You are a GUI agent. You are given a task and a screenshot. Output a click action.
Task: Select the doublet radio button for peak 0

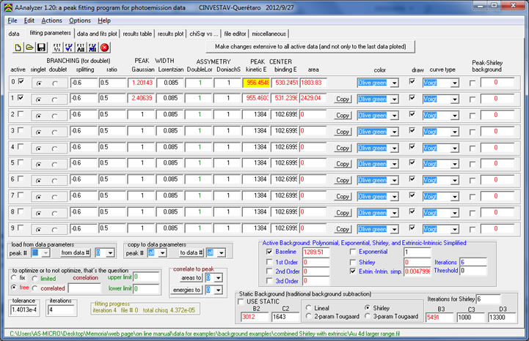(x=55, y=83)
